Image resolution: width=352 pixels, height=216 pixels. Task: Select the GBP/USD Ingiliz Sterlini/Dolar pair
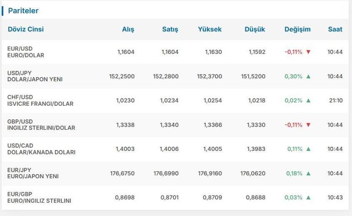click(41, 125)
